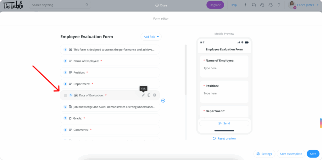Open form Settings
This screenshot has height=160, width=322.
(x=264, y=154)
